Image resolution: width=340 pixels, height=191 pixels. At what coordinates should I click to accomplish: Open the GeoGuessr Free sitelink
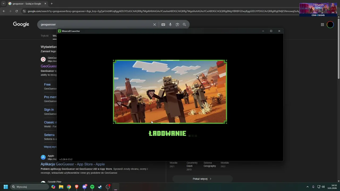tap(47, 84)
